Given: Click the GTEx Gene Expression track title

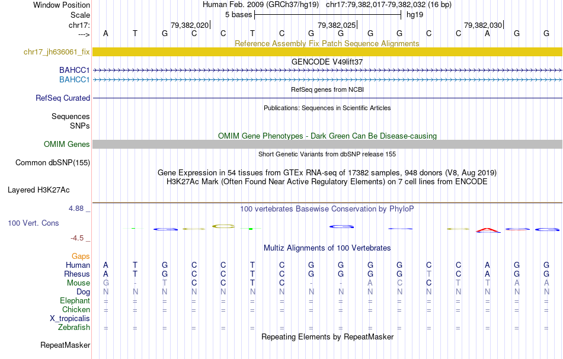Looking at the screenshot, I should pyautogui.click(x=327, y=172).
